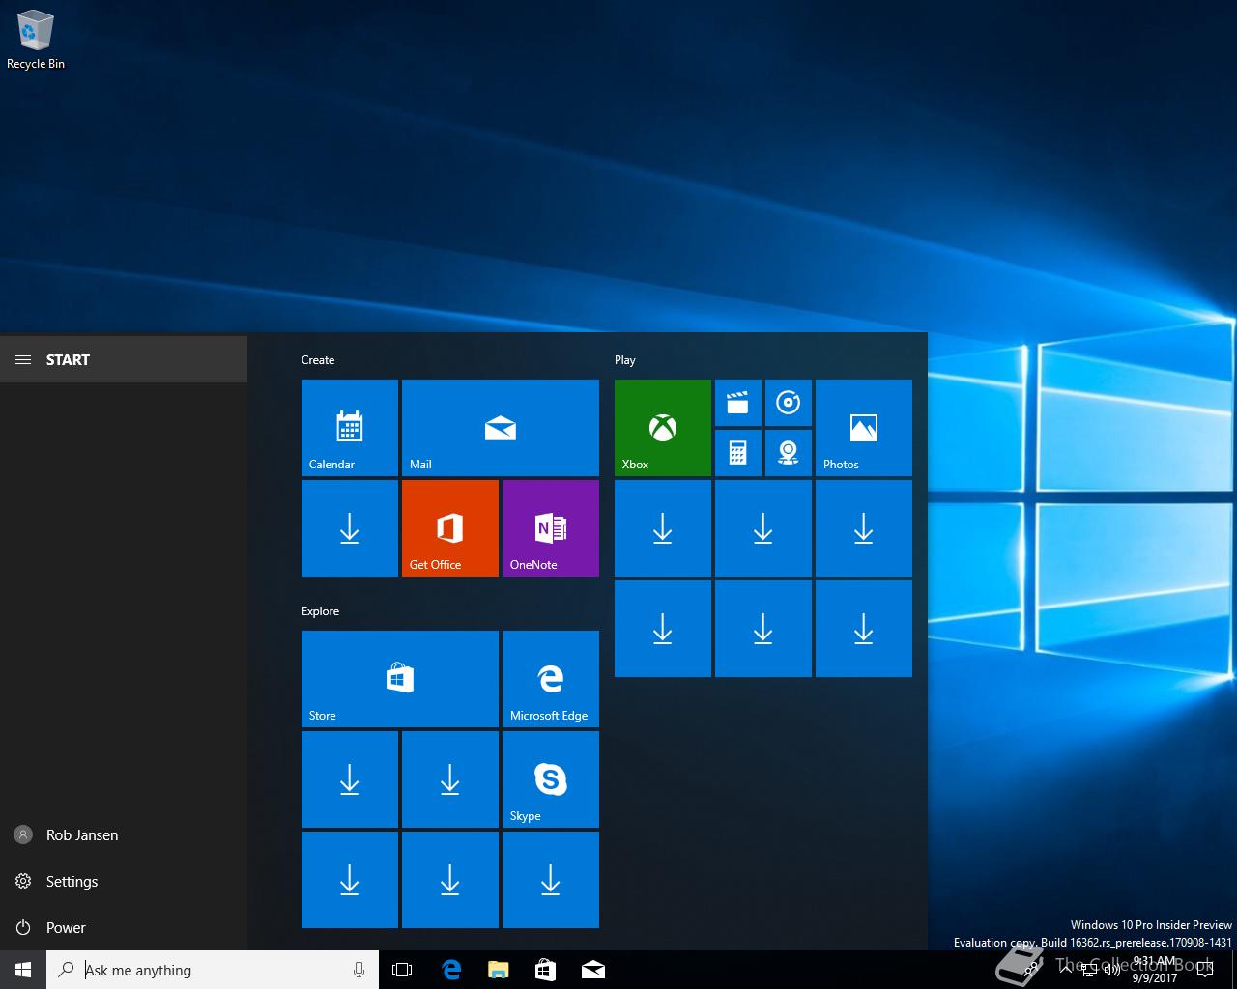
Task: Launch the Xbox tile
Action: coord(663,428)
